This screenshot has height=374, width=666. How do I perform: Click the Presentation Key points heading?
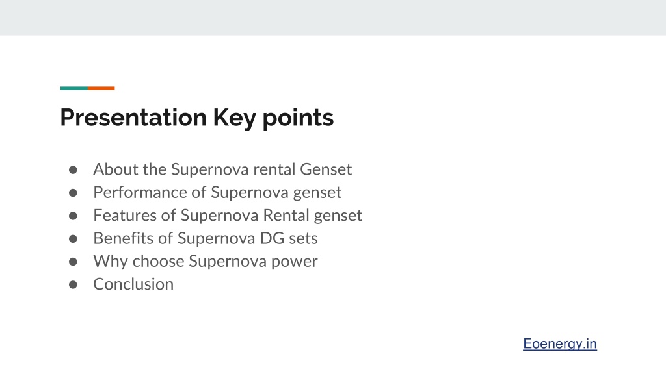pos(196,118)
